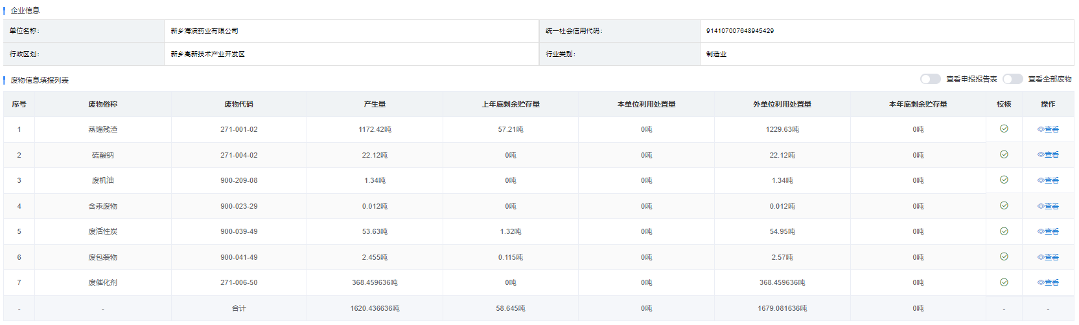Click the eye icon in the 硫酸钠 row

click(x=1041, y=155)
